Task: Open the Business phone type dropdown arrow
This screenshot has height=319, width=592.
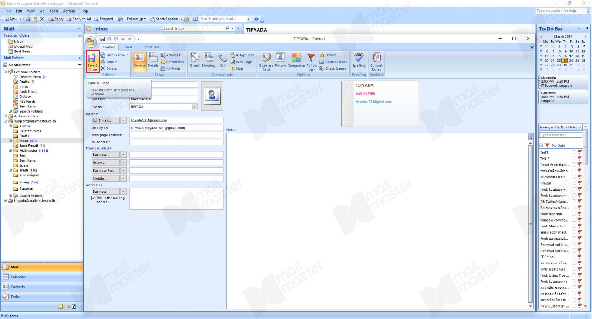Action: (124, 154)
